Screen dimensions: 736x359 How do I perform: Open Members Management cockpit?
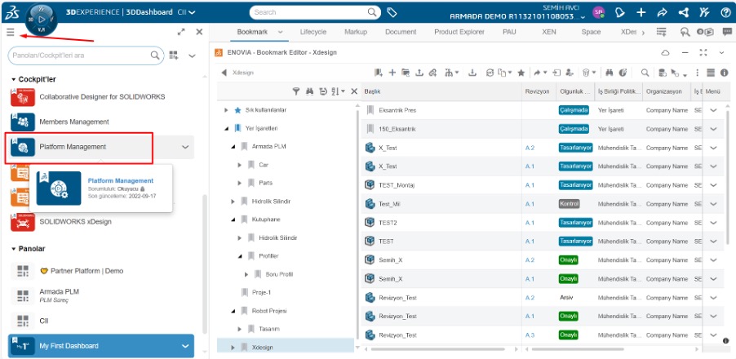(x=101, y=122)
